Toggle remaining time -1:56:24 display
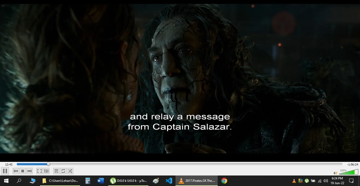 [353, 164]
